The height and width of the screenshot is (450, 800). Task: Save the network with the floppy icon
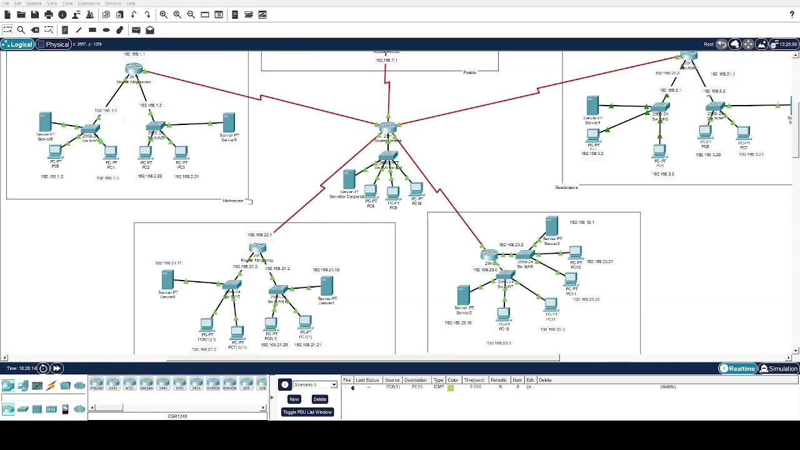pyautogui.click(x=35, y=14)
